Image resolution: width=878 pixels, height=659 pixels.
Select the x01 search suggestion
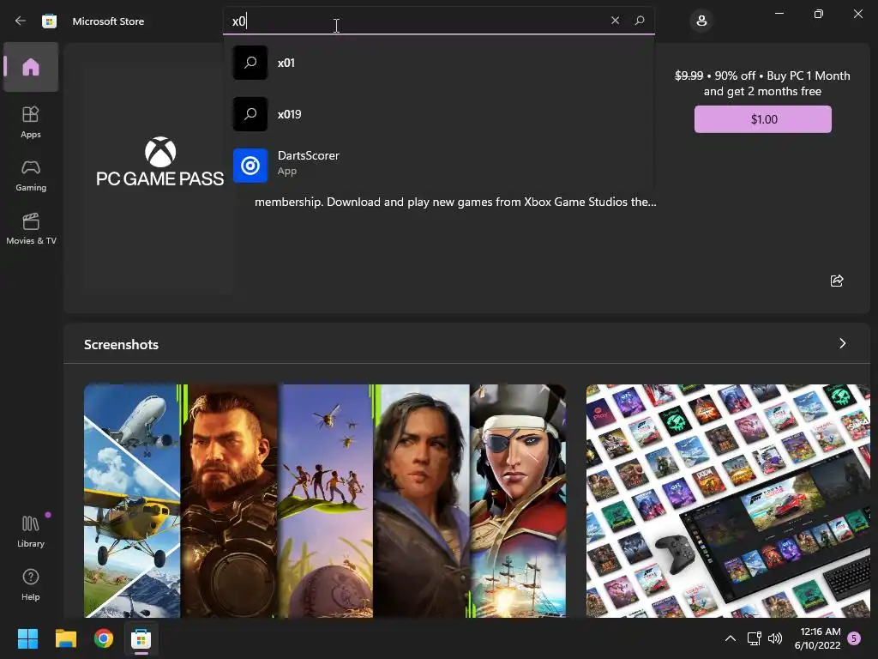(x=439, y=63)
